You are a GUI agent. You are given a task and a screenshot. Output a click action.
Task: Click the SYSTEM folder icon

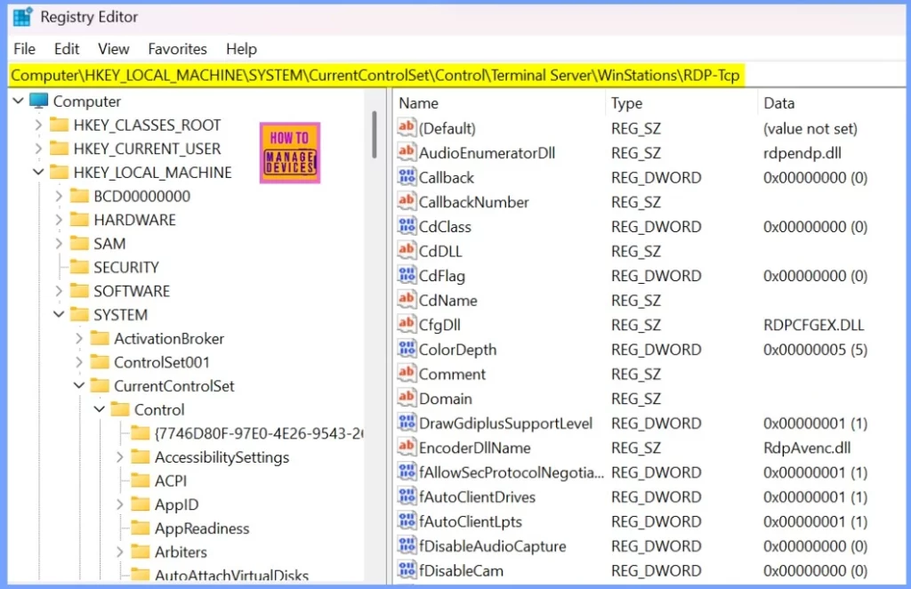pos(79,314)
